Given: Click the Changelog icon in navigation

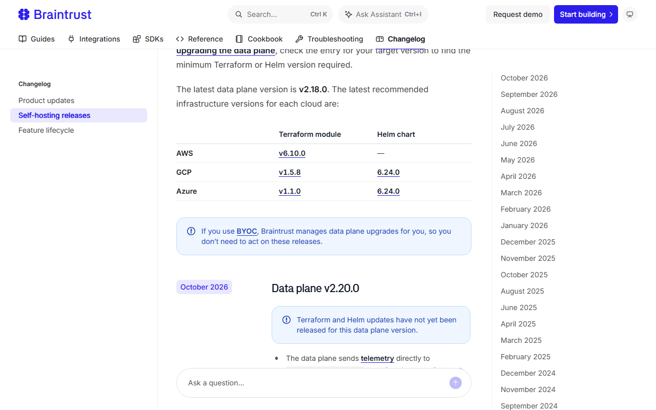Looking at the screenshot, I should 380,39.
